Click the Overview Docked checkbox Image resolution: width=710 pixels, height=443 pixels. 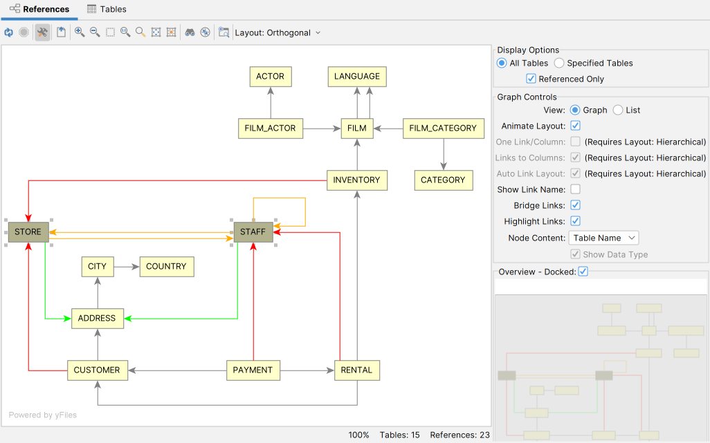click(583, 272)
